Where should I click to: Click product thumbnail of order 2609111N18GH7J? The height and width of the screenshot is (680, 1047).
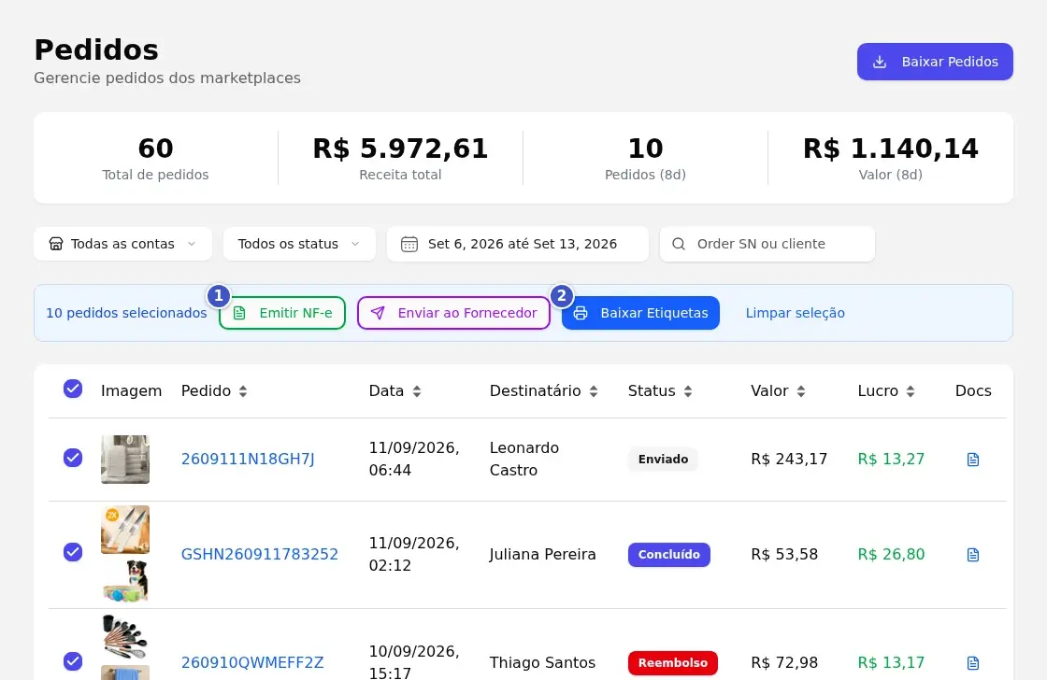point(125,460)
